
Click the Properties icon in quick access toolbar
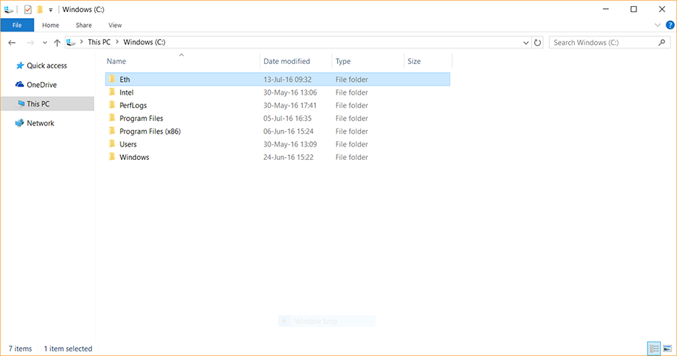pyautogui.click(x=28, y=9)
